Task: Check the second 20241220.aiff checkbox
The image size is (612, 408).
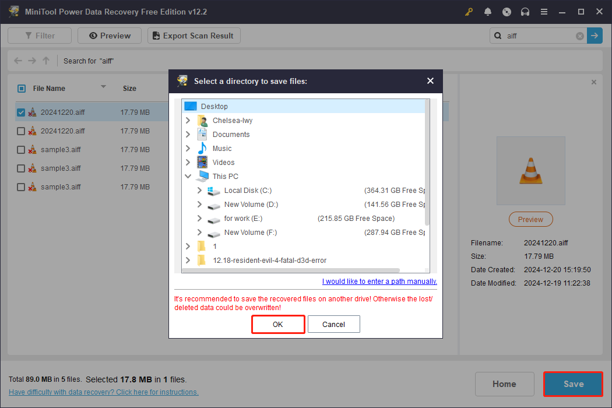Action: tap(21, 131)
